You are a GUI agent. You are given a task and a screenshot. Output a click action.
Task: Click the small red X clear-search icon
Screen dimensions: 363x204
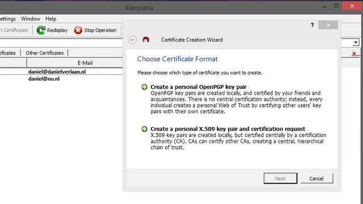pyautogui.click(x=354, y=53)
